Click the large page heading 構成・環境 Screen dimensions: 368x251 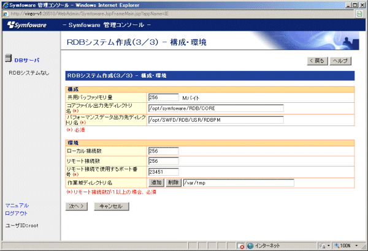pyautogui.click(x=137, y=42)
